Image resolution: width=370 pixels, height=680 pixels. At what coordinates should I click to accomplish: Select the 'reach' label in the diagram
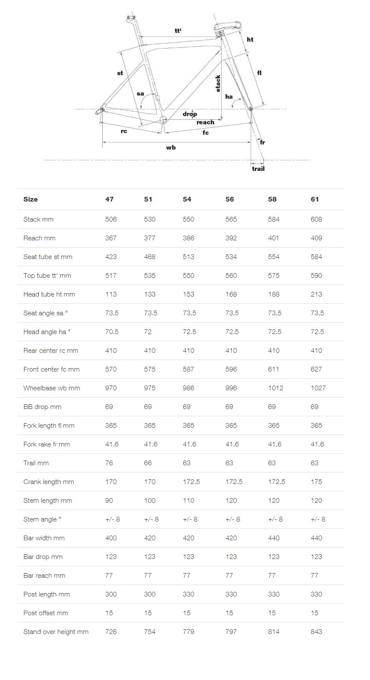click(205, 122)
